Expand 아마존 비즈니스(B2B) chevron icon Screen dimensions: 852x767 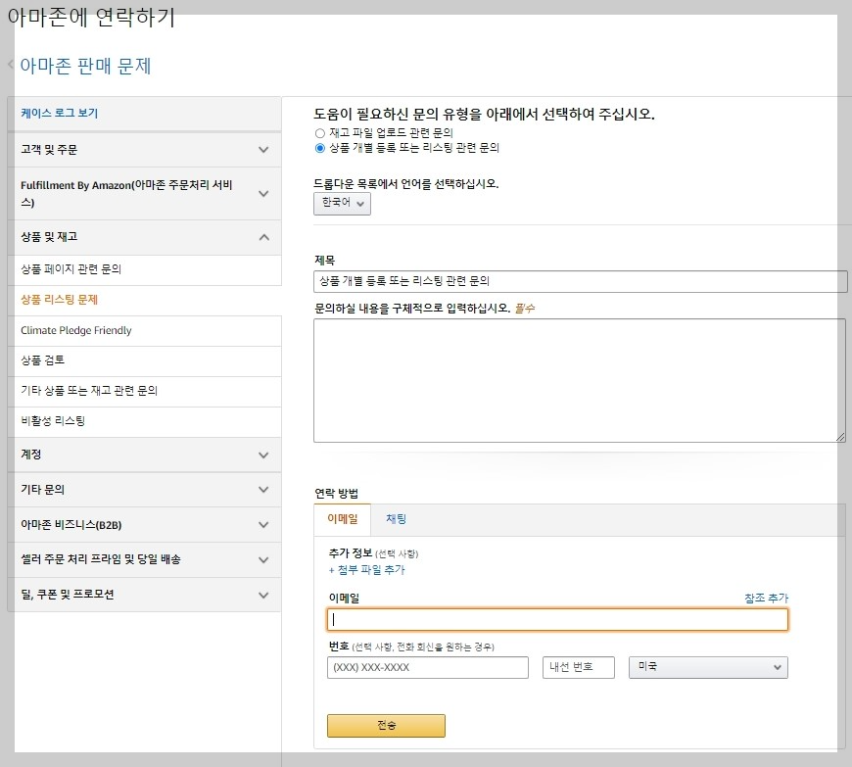tap(263, 525)
